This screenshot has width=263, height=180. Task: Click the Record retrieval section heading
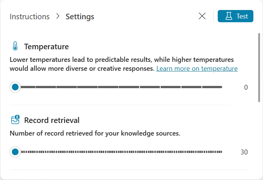[52, 120]
